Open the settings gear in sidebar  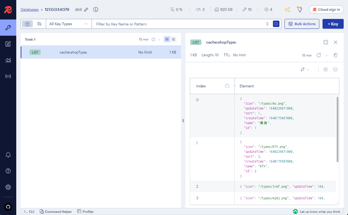pyautogui.click(x=8, y=187)
